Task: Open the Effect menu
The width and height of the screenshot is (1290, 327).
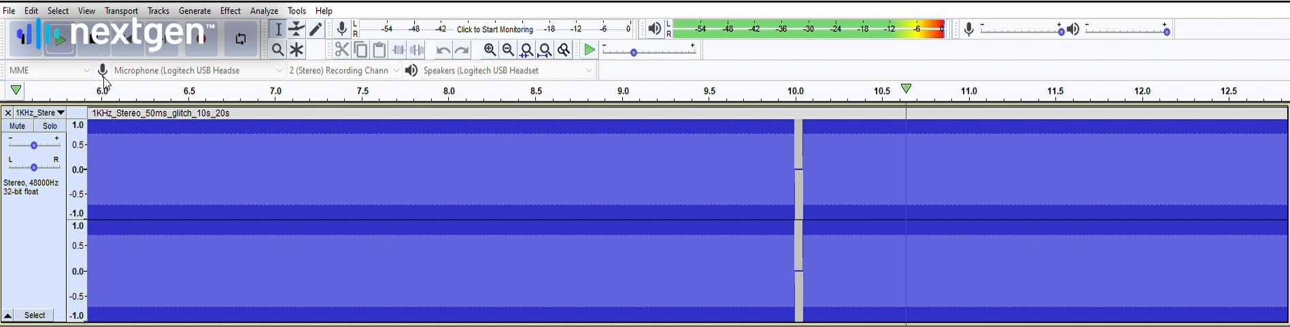Action: pyautogui.click(x=230, y=11)
